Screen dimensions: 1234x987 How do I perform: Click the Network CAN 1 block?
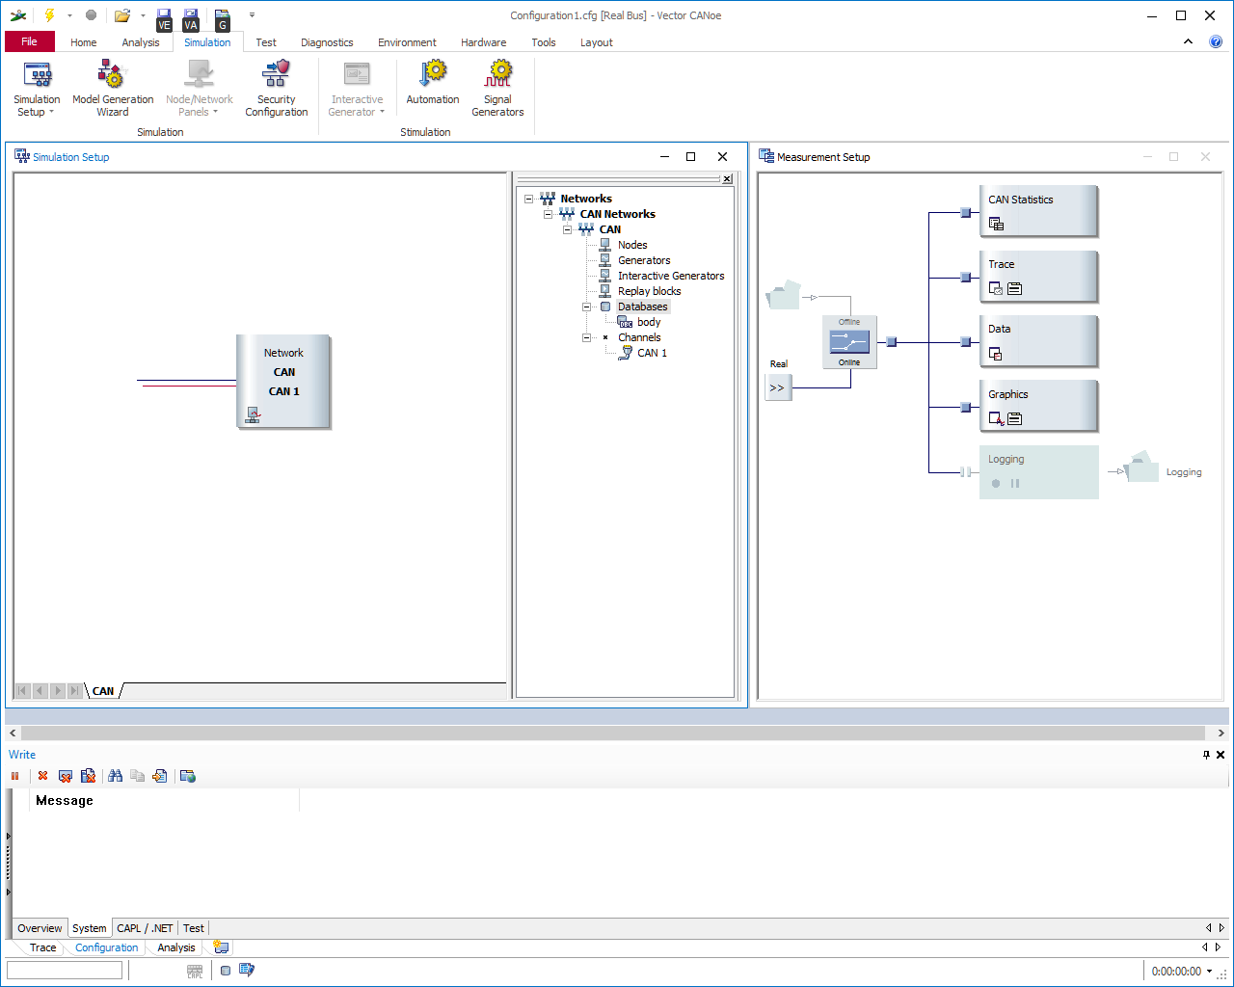(283, 382)
